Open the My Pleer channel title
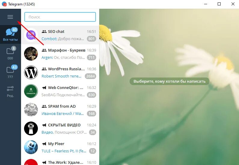 coord(56,144)
